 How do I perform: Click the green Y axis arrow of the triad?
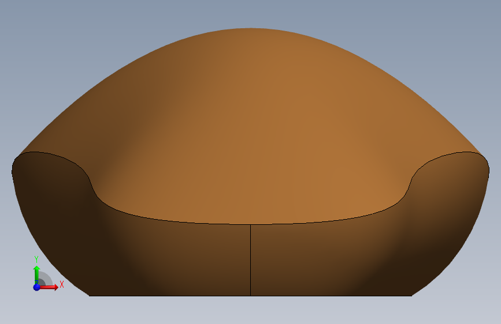(37, 275)
